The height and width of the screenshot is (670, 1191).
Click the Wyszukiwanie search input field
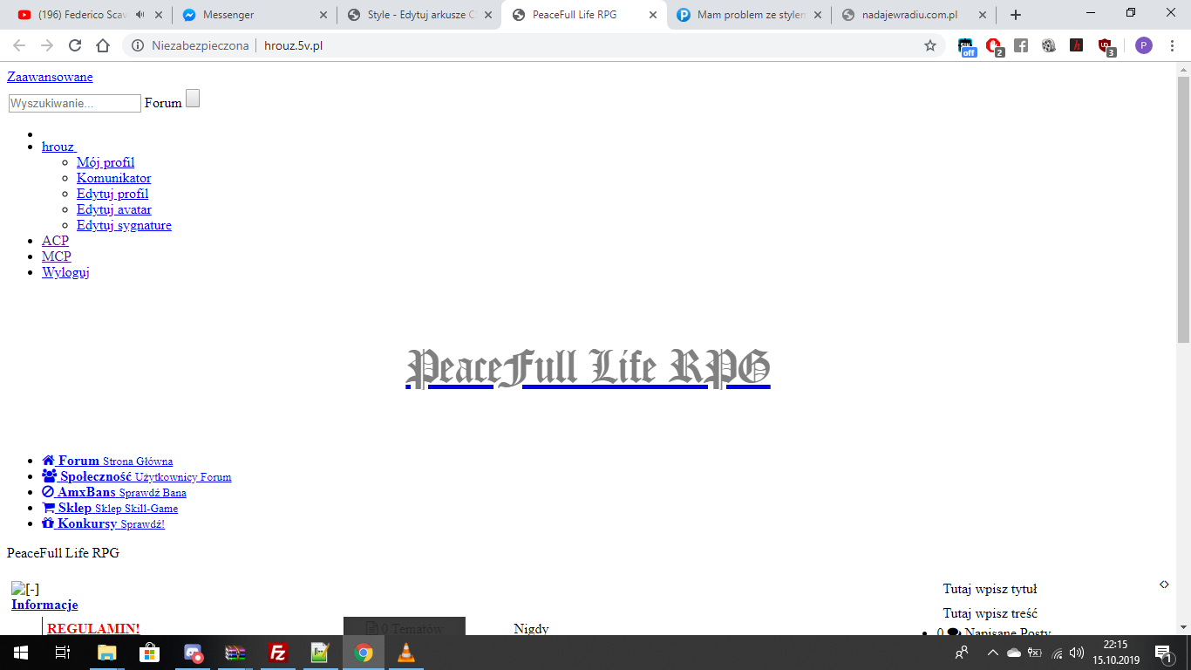click(x=74, y=103)
